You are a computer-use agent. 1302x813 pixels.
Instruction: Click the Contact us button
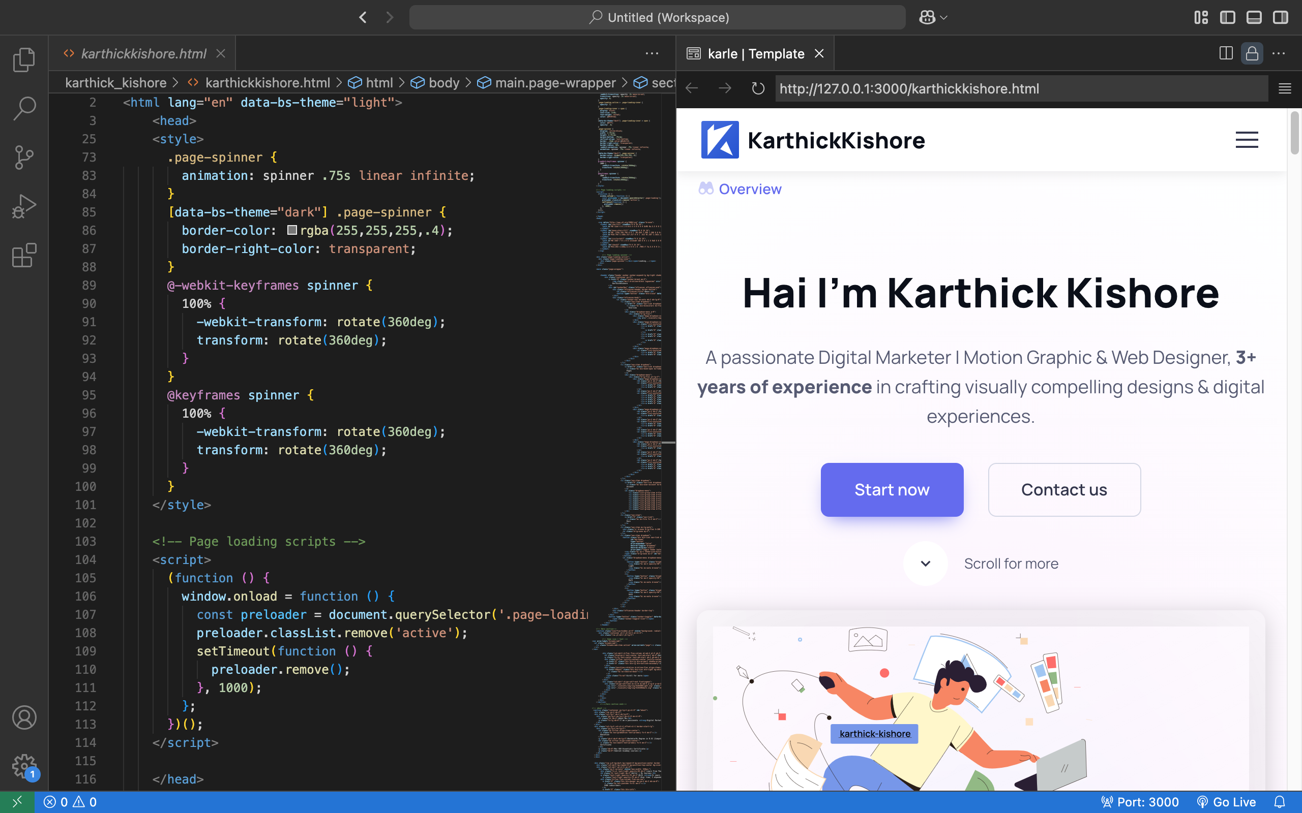pos(1063,489)
